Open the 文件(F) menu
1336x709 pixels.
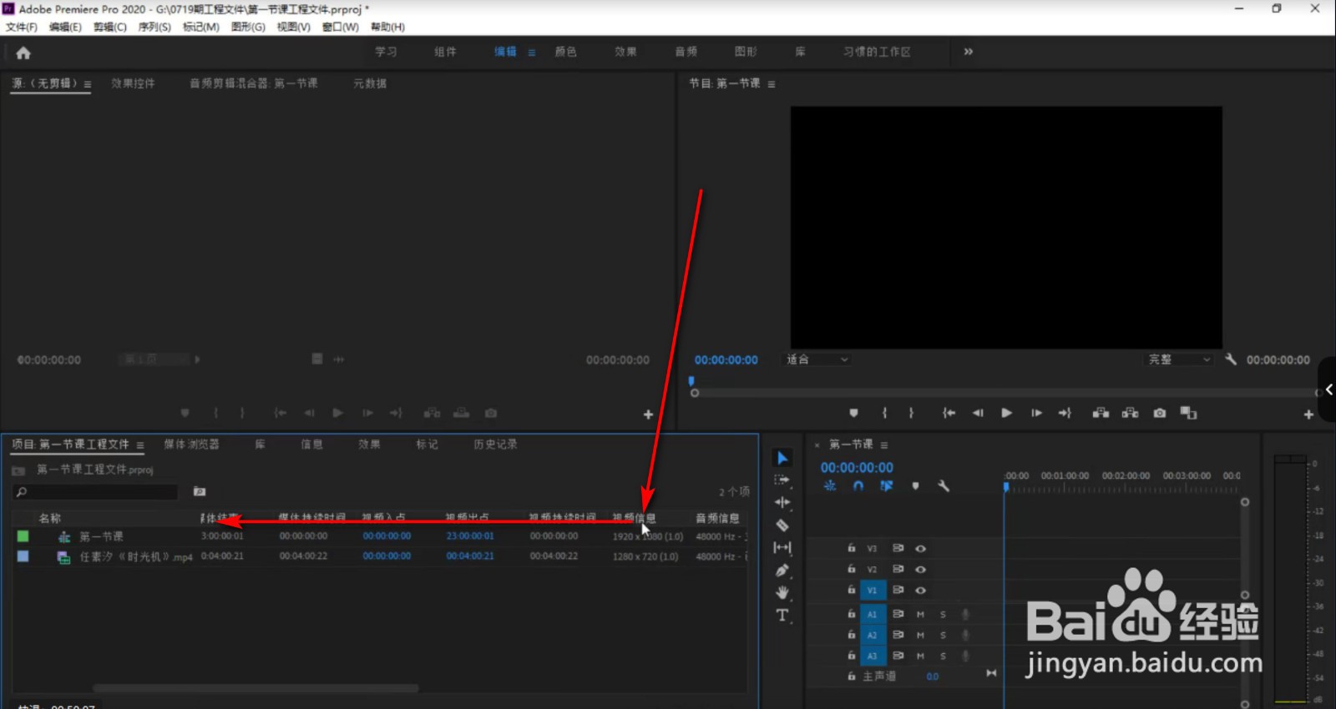22,27
